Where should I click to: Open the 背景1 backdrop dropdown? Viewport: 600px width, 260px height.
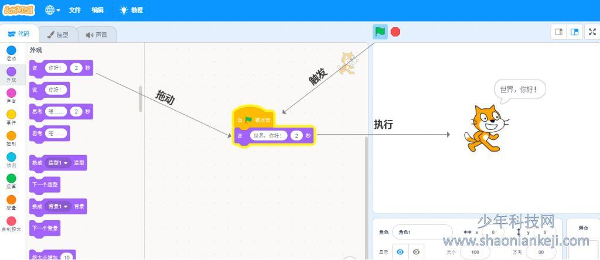pyautogui.click(x=58, y=207)
